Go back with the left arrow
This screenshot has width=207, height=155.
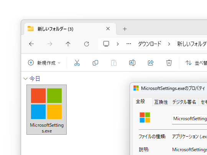(31, 44)
